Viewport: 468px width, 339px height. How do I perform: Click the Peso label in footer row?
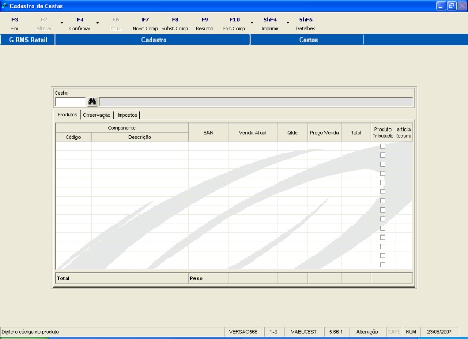point(196,278)
